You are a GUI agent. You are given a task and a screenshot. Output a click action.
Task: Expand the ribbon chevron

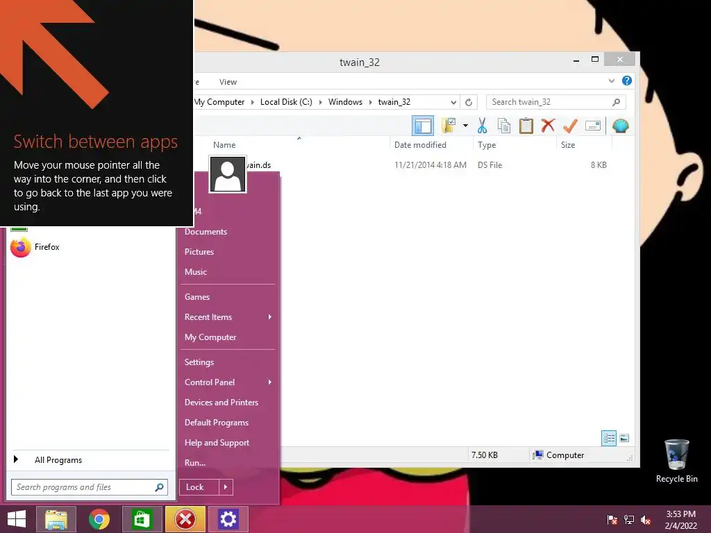coord(611,81)
